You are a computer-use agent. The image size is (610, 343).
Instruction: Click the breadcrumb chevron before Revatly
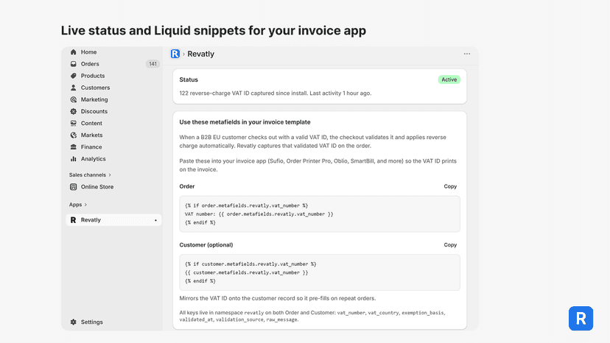coord(183,54)
